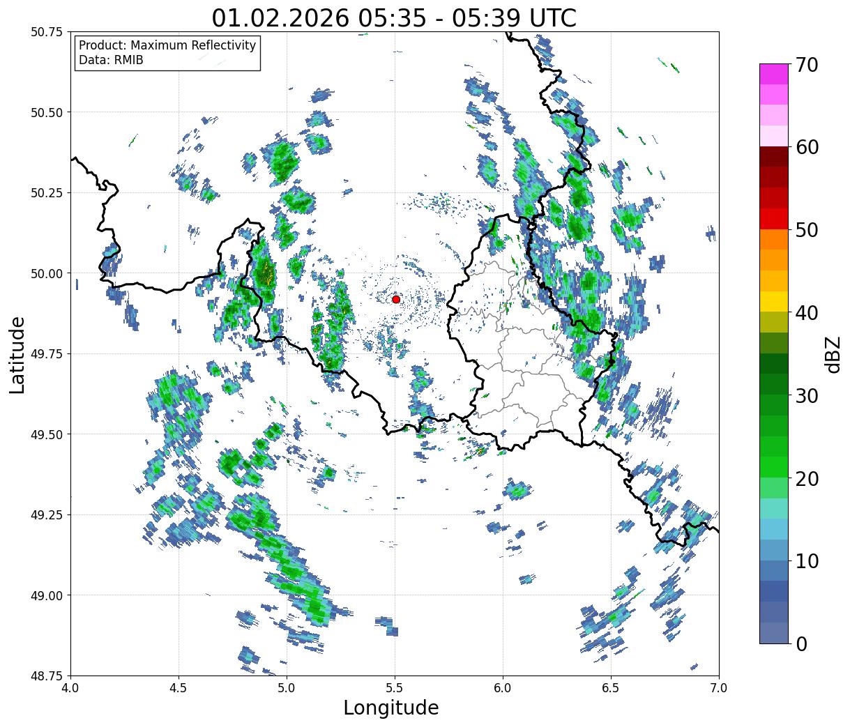Click the latitude tick label 49.00
850x725 pixels.
pyautogui.click(x=46, y=595)
